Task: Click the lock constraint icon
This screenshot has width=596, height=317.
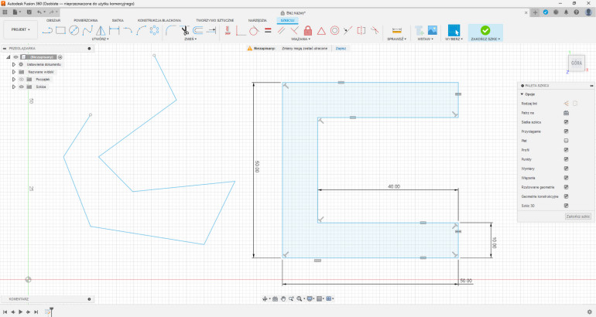Action: (308, 31)
